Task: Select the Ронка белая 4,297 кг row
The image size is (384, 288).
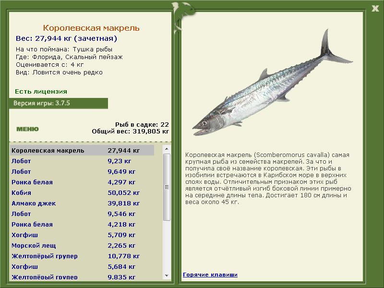Action: coord(82,182)
